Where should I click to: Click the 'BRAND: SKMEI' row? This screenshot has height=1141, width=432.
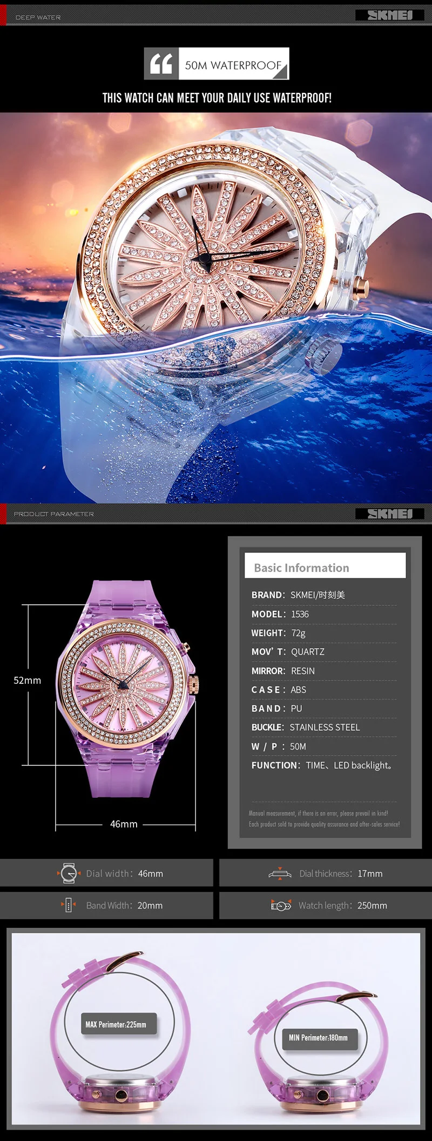(x=298, y=595)
